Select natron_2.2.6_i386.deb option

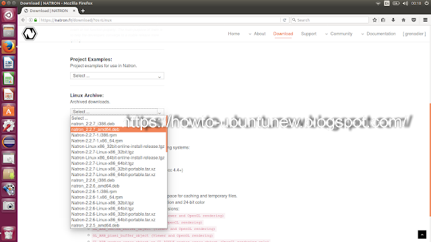click(119, 180)
